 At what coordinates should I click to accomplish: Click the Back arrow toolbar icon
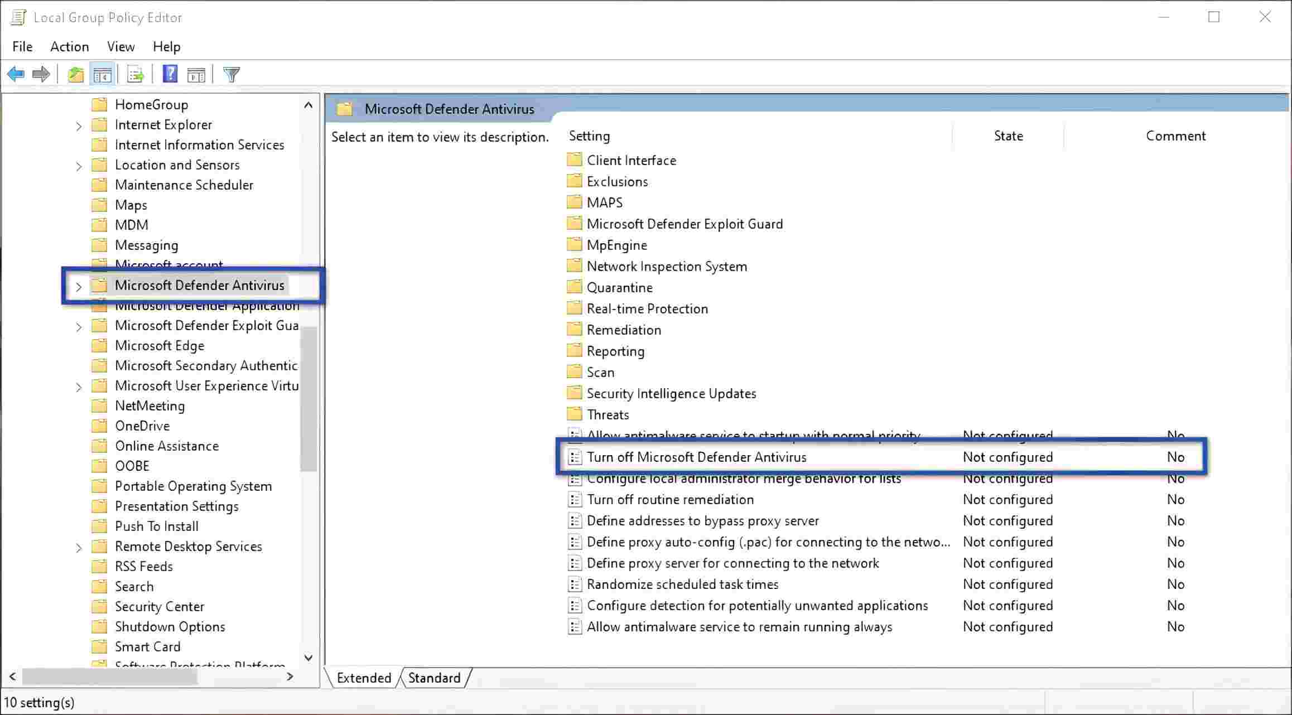coord(16,74)
